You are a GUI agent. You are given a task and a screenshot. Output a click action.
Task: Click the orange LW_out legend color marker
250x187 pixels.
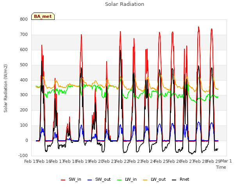point(145,180)
